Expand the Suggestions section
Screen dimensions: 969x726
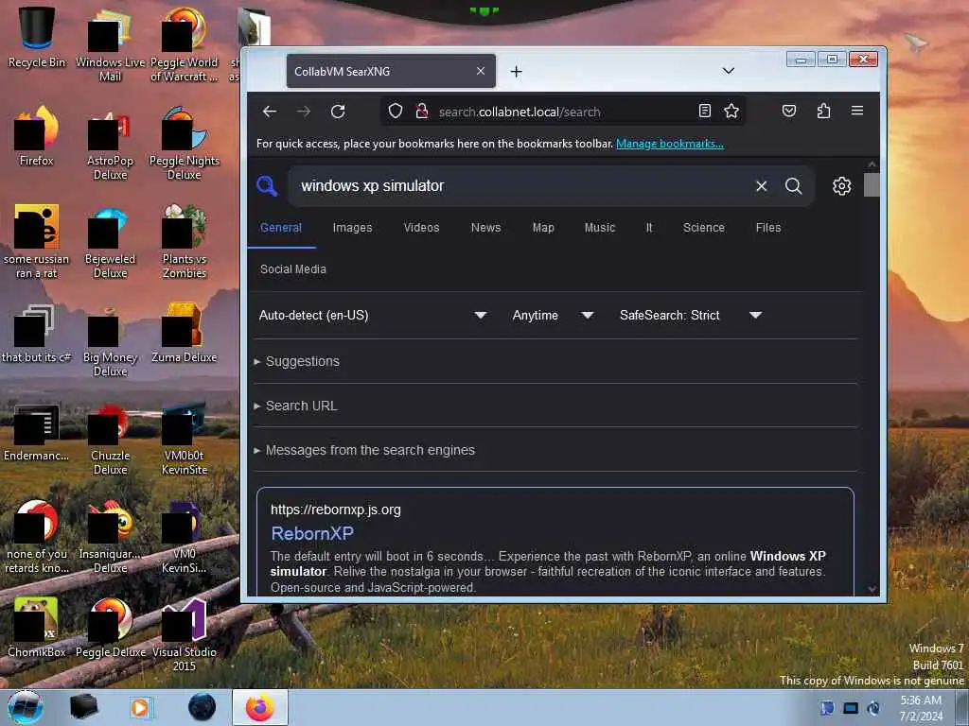pyautogui.click(x=296, y=361)
